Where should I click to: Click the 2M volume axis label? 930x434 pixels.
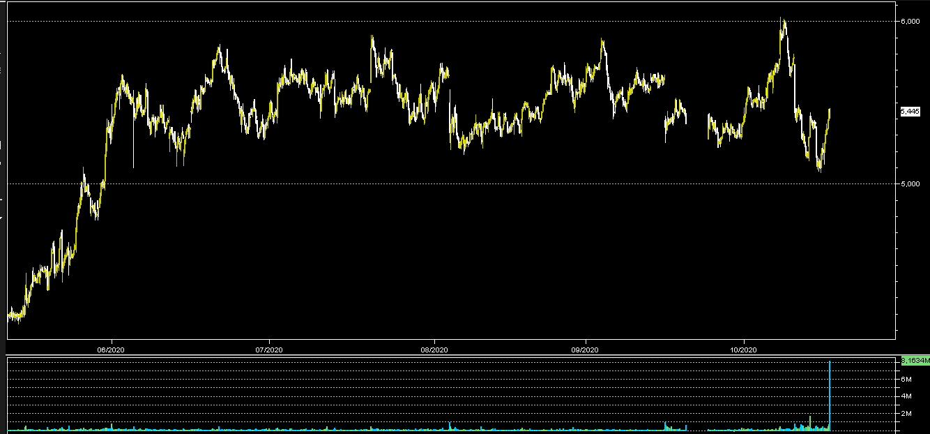point(906,414)
